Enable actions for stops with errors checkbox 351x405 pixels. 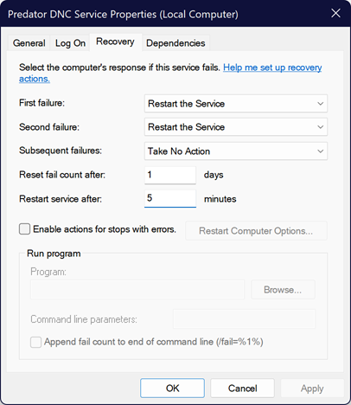click(24, 229)
